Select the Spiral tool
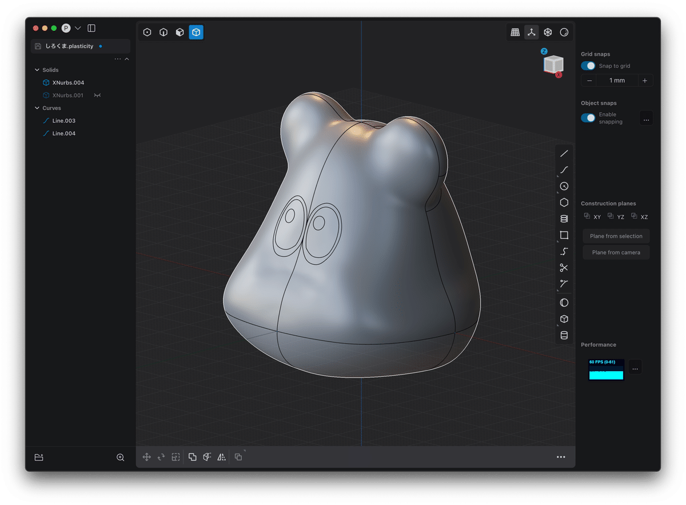The image size is (686, 505). (x=564, y=218)
